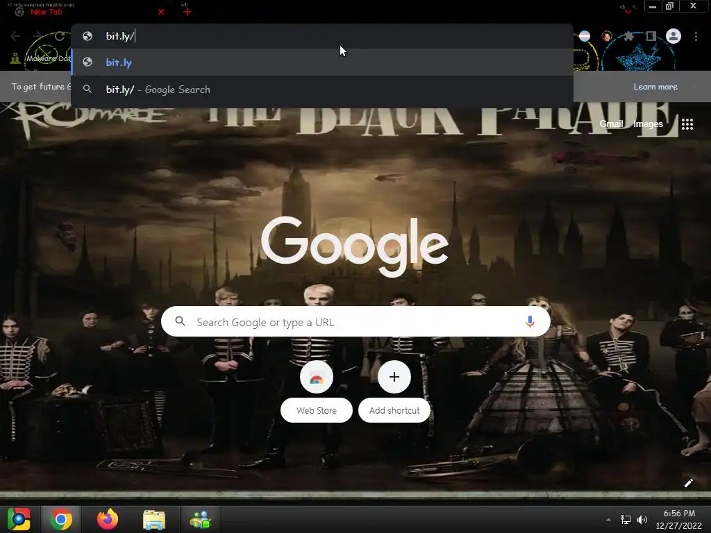The width and height of the screenshot is (711, 533).
Task: Launch Firefox from the taskbar
Action: click(x=108, y=519)
